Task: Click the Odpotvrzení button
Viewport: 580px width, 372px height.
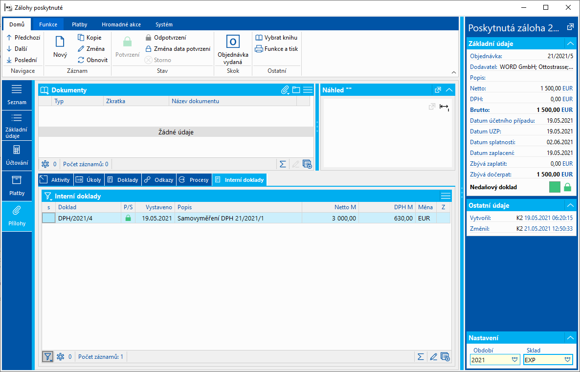Action: [165, 37]
